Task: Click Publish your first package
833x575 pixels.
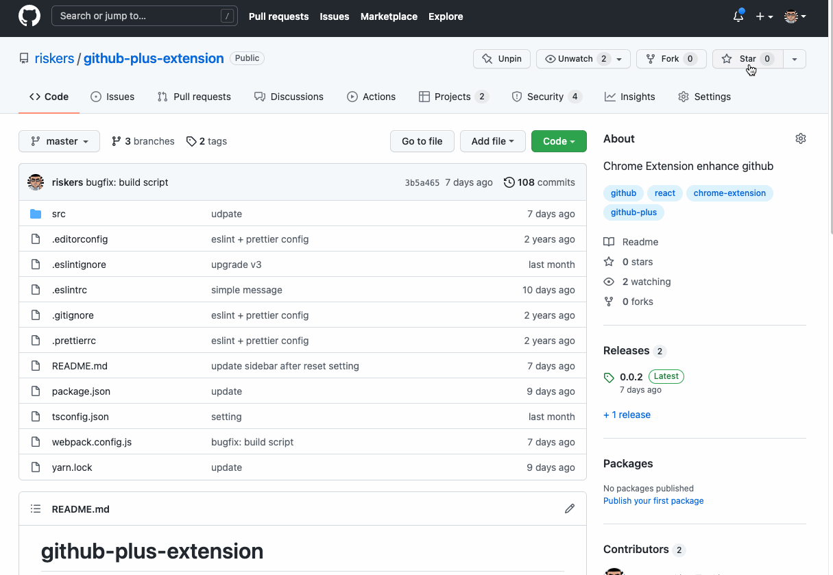Action: [x=653, y=501]
